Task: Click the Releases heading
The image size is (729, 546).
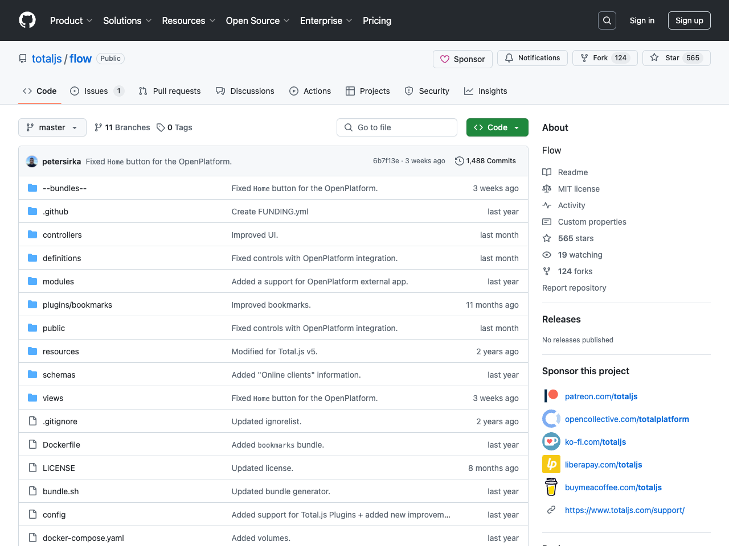Action: [x=562, y=319]
